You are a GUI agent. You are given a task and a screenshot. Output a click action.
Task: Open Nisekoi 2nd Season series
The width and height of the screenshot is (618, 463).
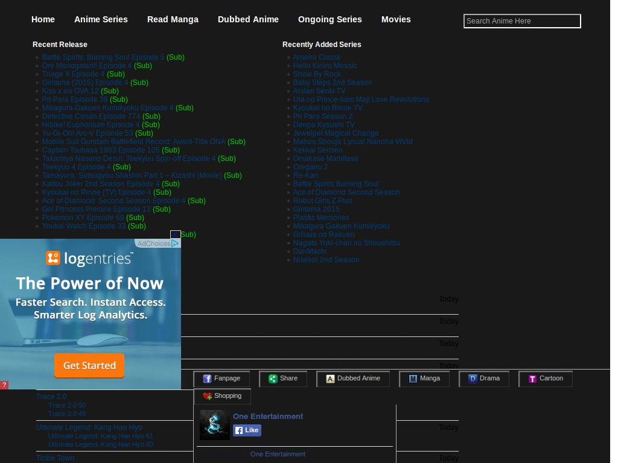pos(327,260)
